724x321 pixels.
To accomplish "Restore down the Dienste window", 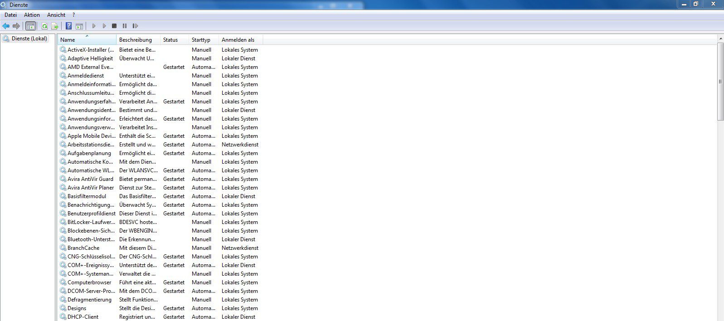I will (x=696, y=4).
